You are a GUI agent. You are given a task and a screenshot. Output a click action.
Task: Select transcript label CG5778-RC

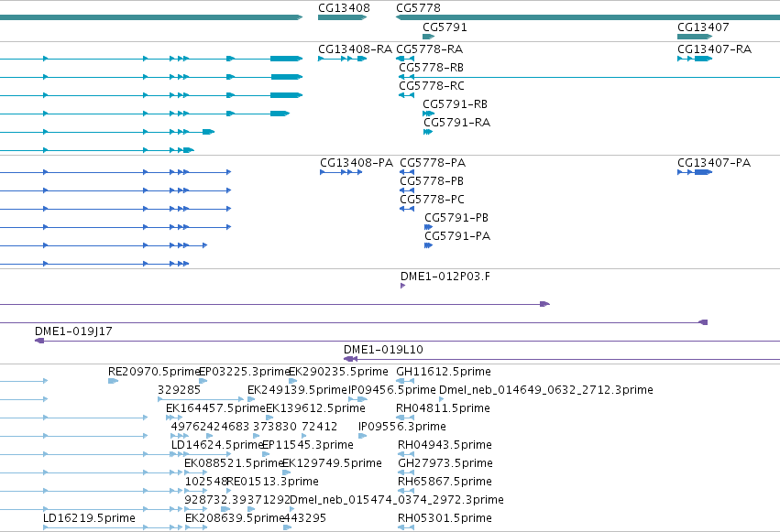pos(432,86)
